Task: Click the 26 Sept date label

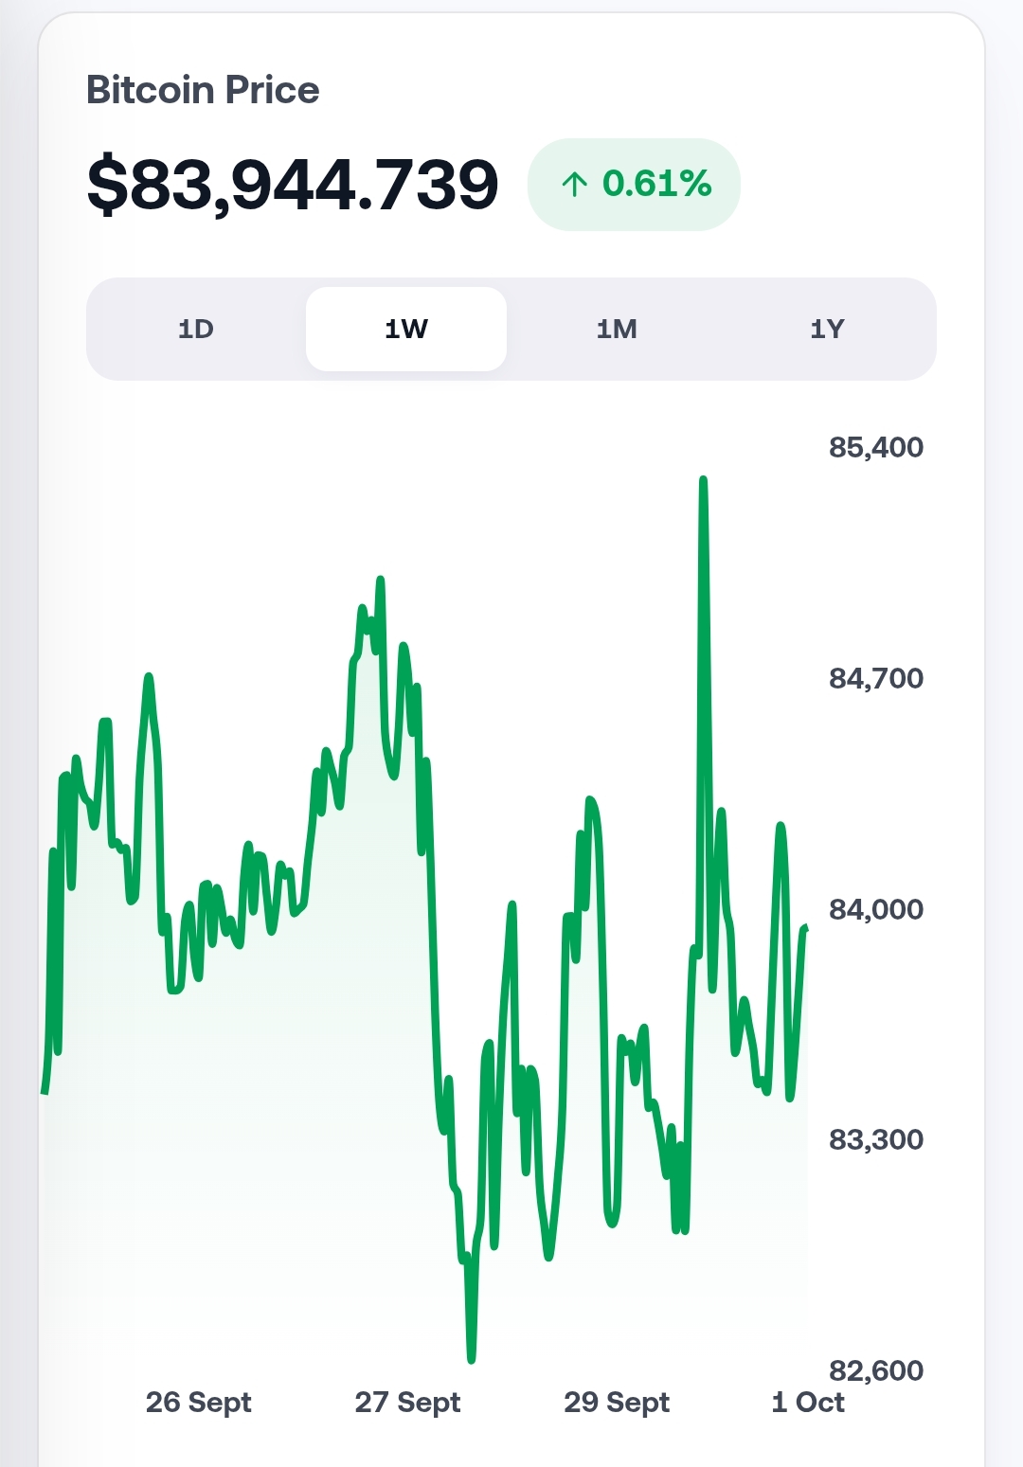Action: point(199,1403)
